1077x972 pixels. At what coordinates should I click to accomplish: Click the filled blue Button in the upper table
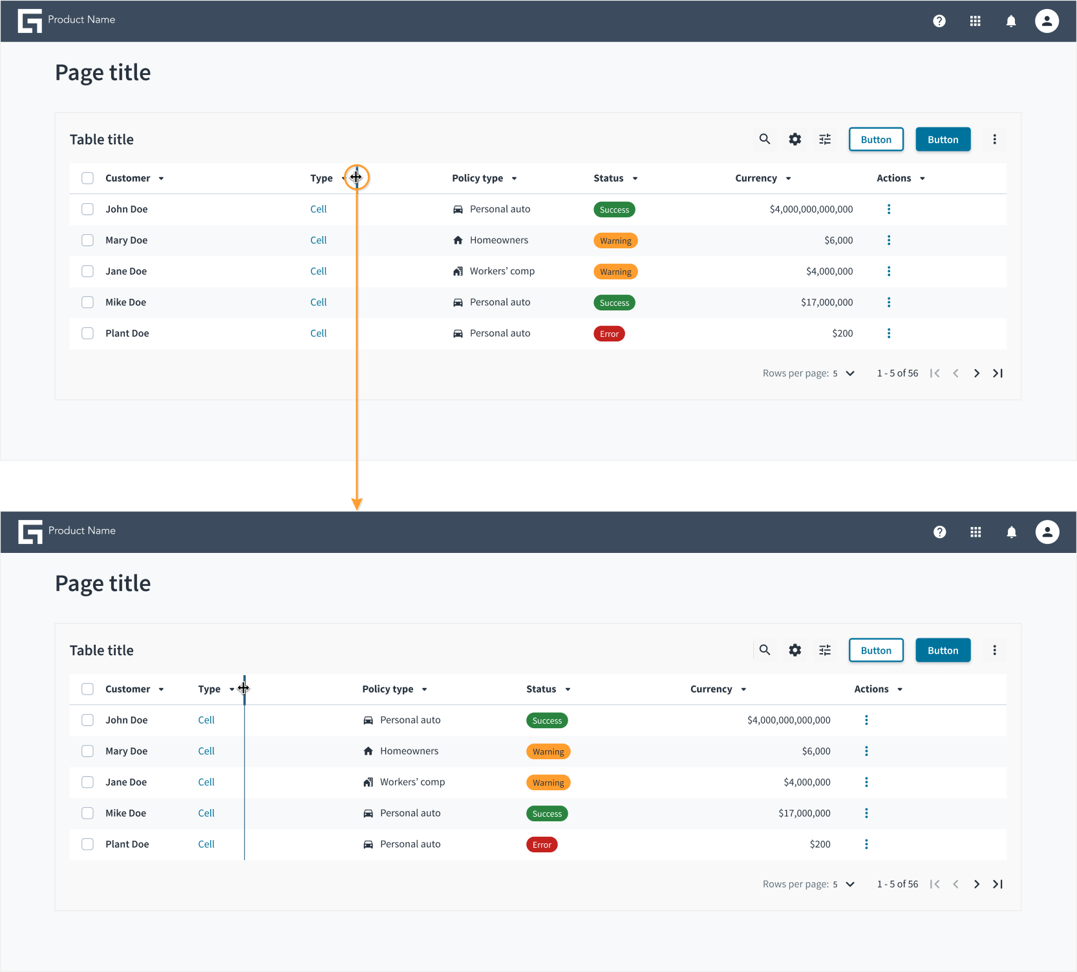click(943, 139)
